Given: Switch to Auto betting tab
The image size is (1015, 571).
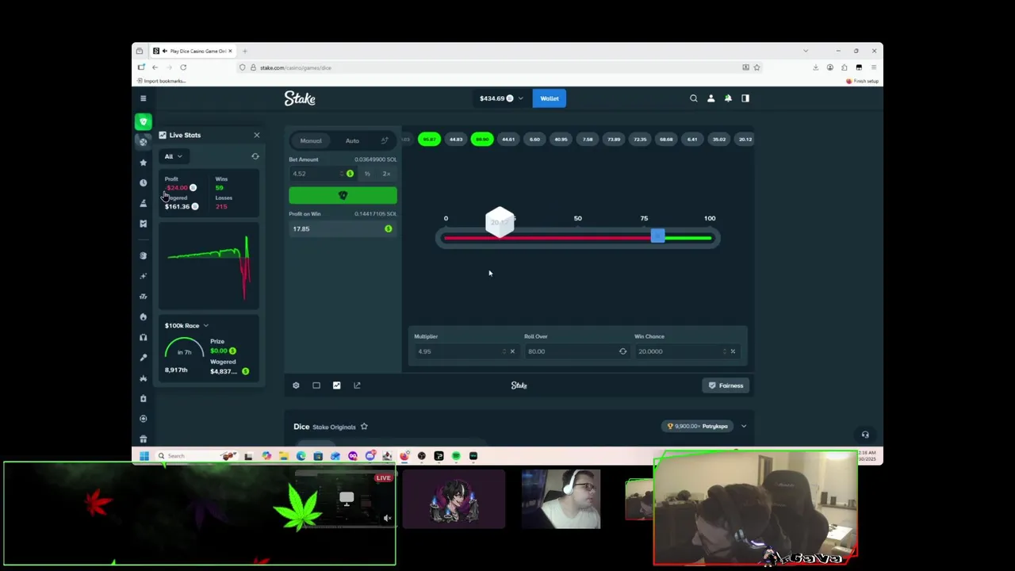Looking at the screenshot, I should point(352,141).
